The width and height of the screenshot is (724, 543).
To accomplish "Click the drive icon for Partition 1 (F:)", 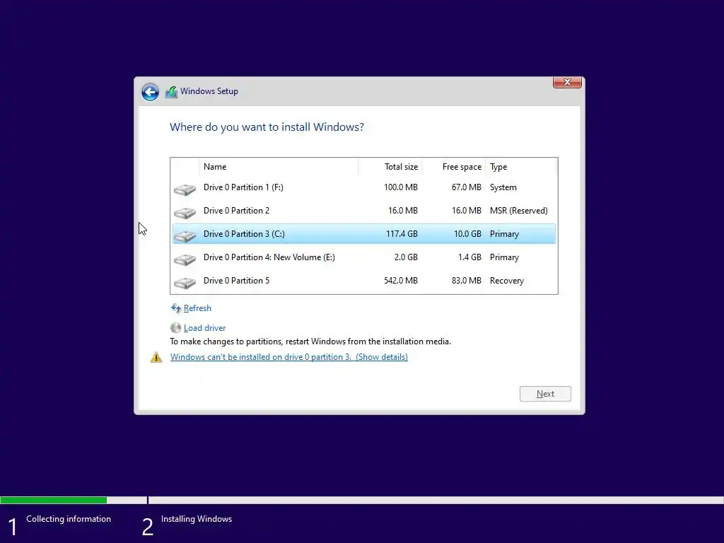I will pyautogui.click(x=185, y=189).
